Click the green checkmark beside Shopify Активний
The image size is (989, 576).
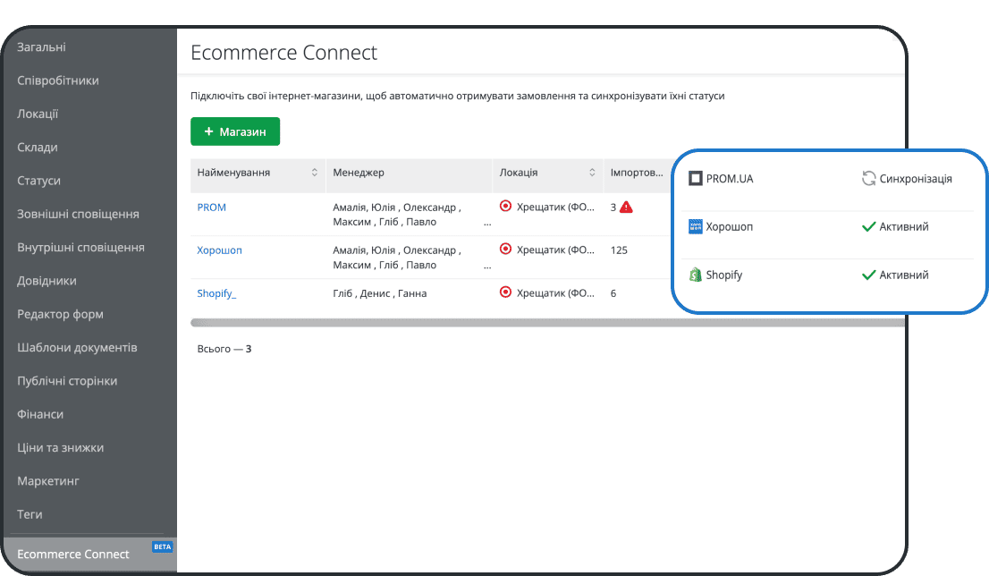[x=867, y=275]
